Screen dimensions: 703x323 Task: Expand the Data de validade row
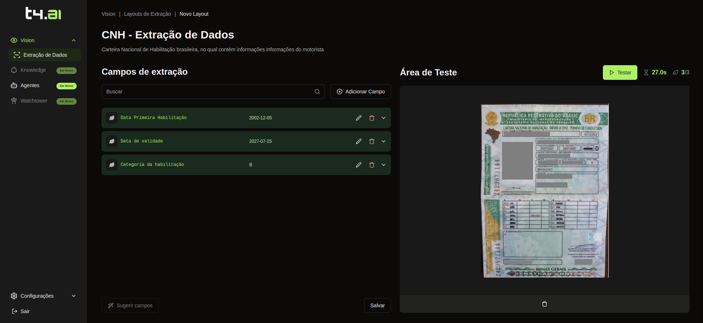384,141
